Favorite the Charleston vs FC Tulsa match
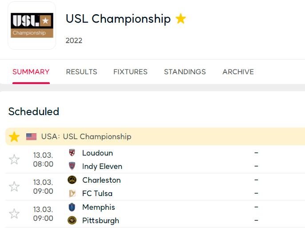The image size is (305, 228). (14, 187)
